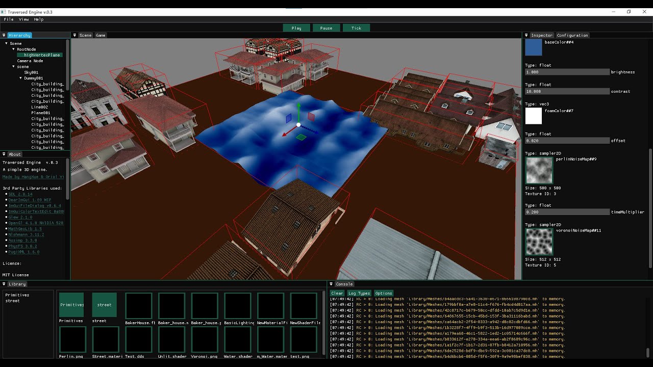This screenshot has height=367, width=653.
Task: Switch to the Configuration tab
Action: (572, 35)
